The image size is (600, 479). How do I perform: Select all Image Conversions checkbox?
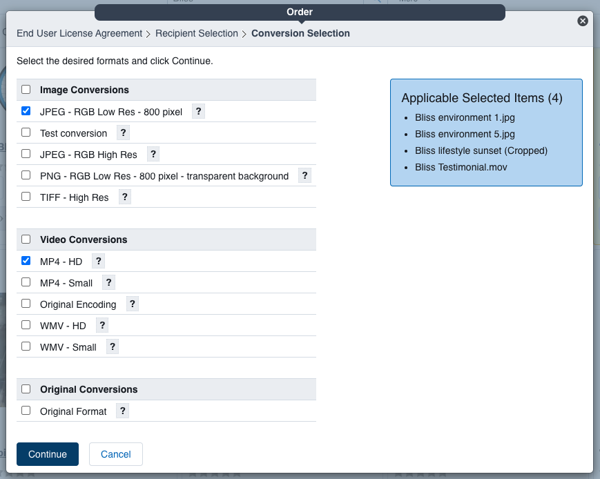click(x=26, y=90)
